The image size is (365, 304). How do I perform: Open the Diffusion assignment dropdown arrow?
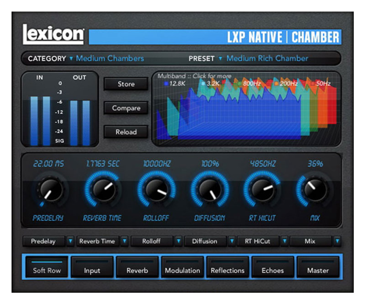(232, 241)
